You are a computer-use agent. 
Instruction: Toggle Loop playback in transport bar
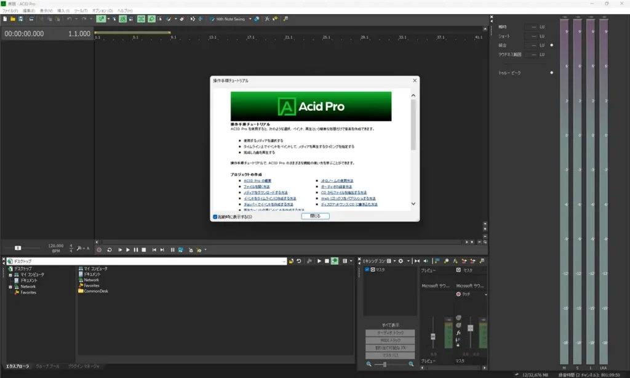pos(110,250)
